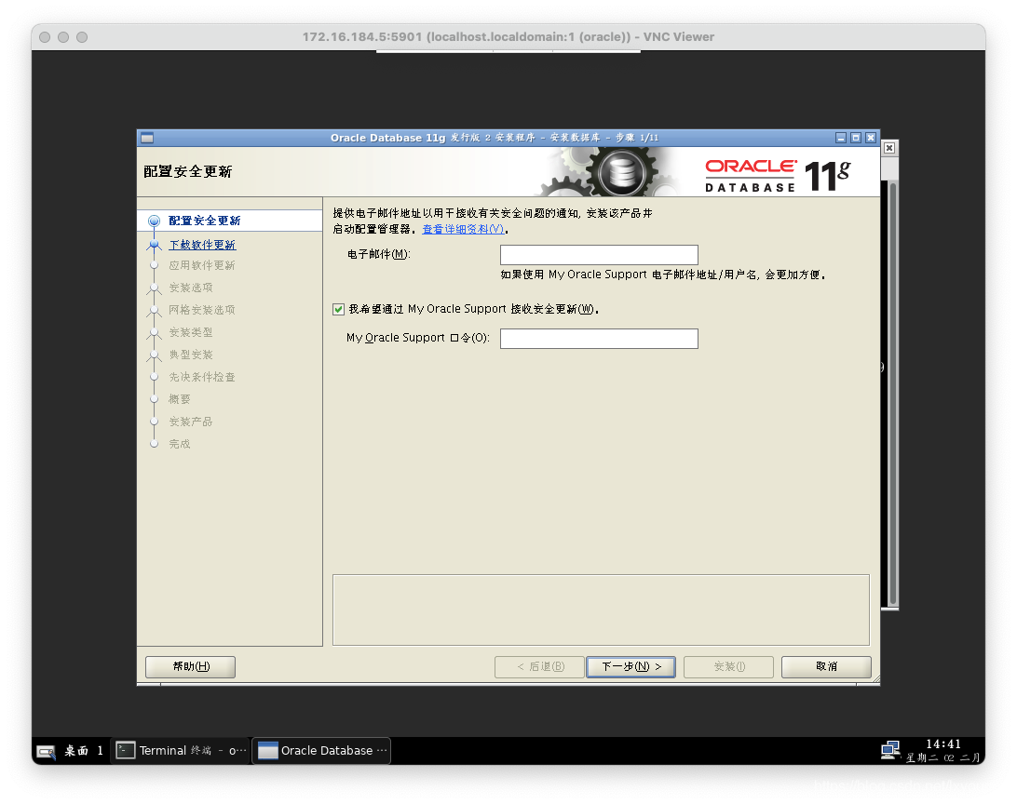Click the 下一步(N) button
Viewport: 1017px width, 804px height.
coord(631,666)
